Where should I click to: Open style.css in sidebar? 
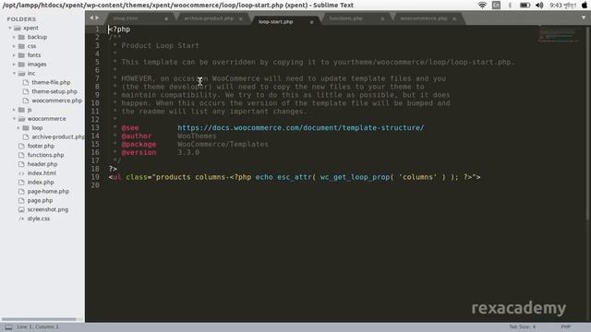point(39,219)
